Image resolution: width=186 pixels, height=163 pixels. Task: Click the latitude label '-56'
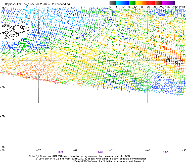coord(2,87)
